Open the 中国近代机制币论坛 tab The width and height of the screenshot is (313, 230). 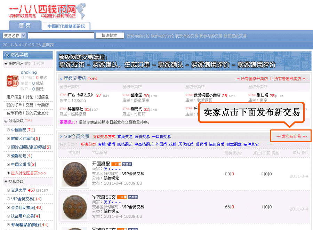click(x=66, y=26)
